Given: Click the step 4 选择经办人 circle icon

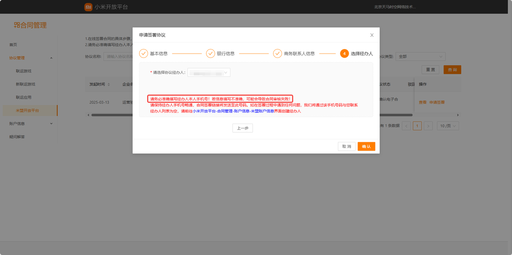Looking at the screenshot, I should (x=344, y=54).
